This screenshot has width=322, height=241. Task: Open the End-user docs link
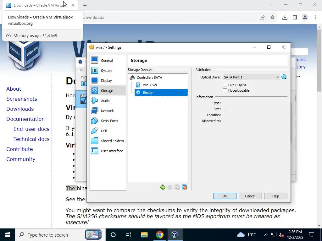coord(31,129)
